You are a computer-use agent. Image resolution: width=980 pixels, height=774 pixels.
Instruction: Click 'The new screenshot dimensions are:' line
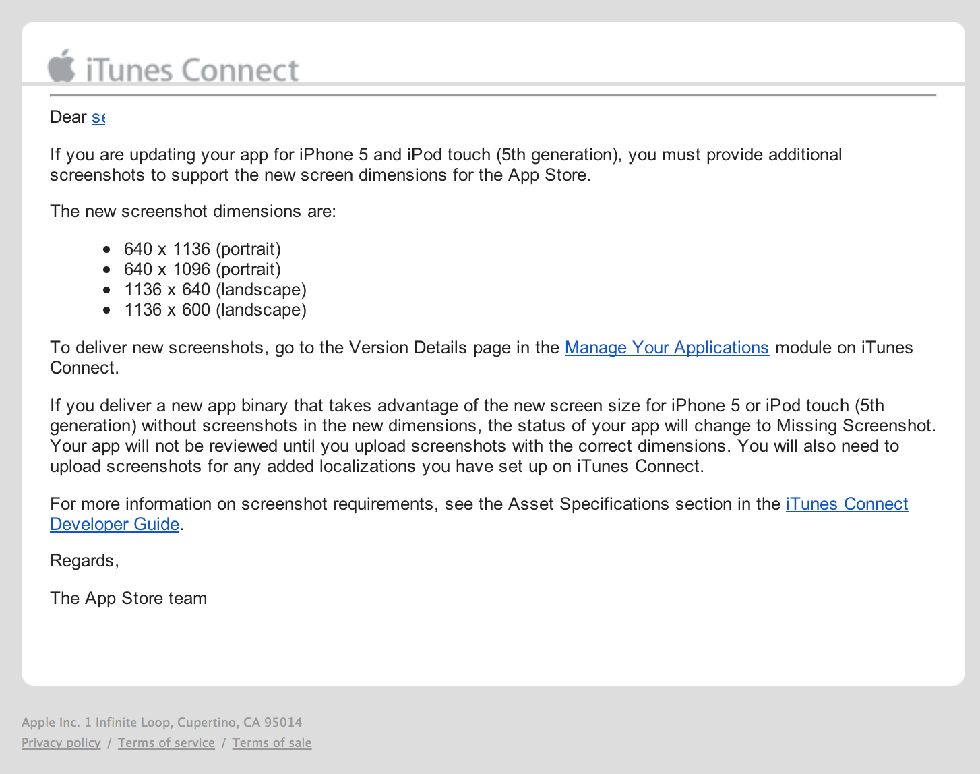[x=193, y=212]
